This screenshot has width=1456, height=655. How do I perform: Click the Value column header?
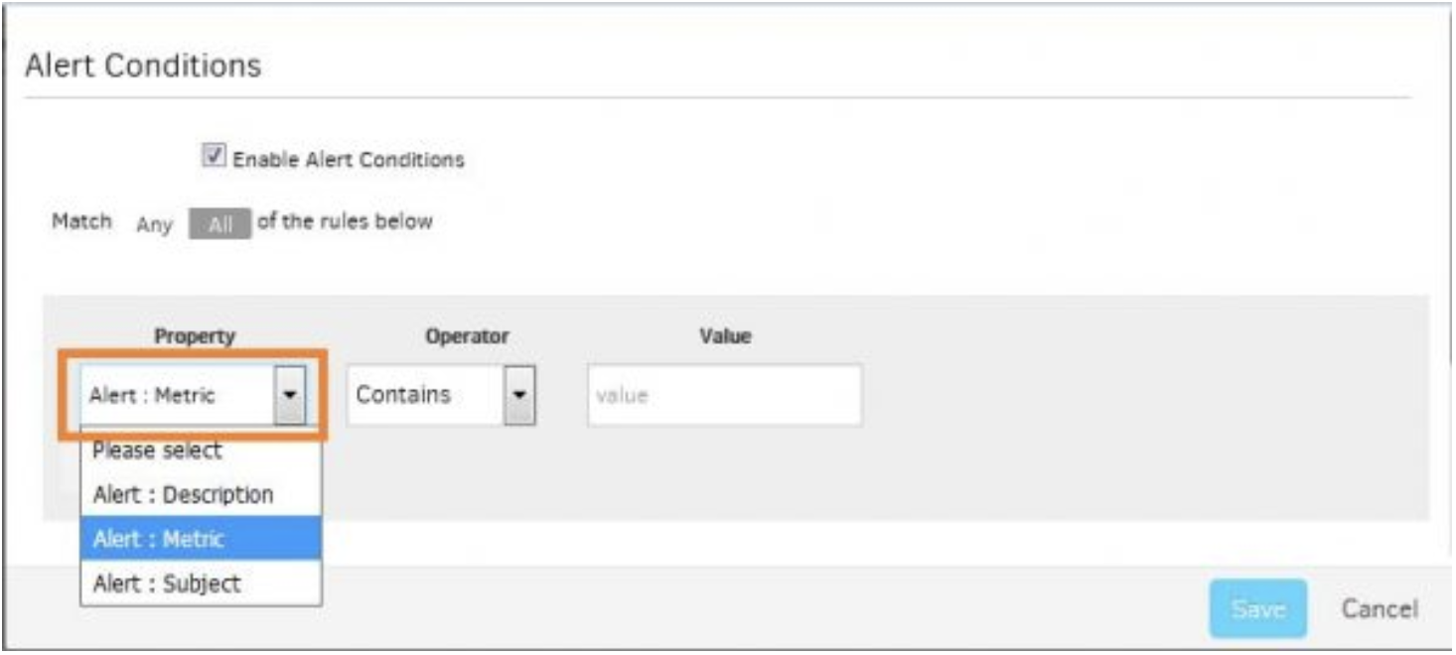[x=725, y=336]
